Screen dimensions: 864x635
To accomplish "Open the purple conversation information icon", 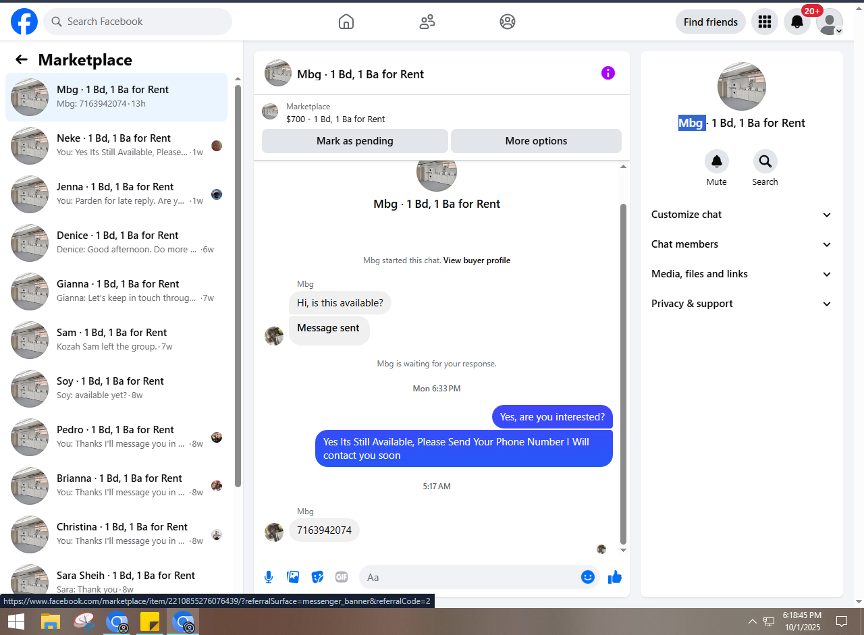I will click(608, 73).
